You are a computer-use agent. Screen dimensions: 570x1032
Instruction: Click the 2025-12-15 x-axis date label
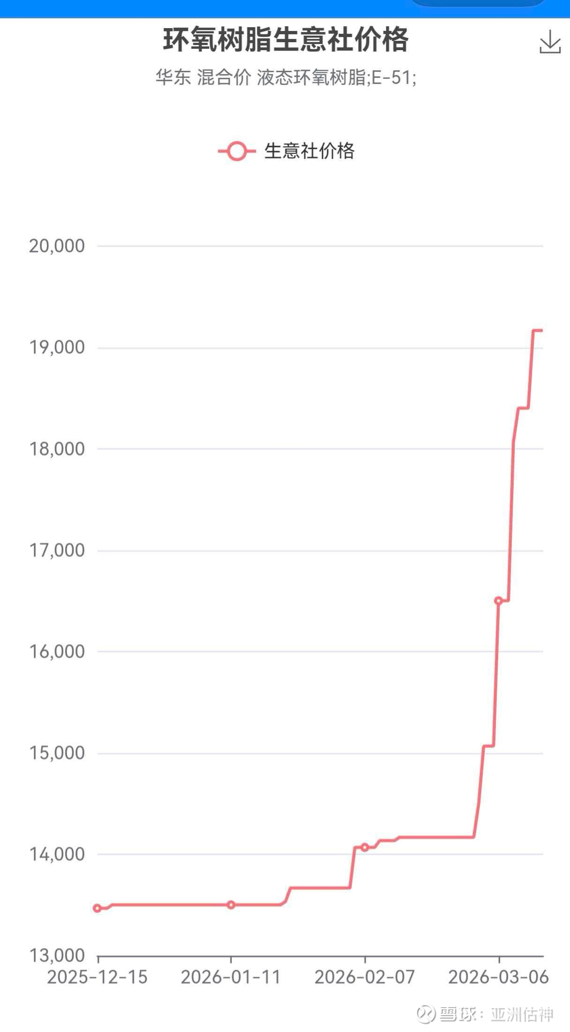coord(97,977)
